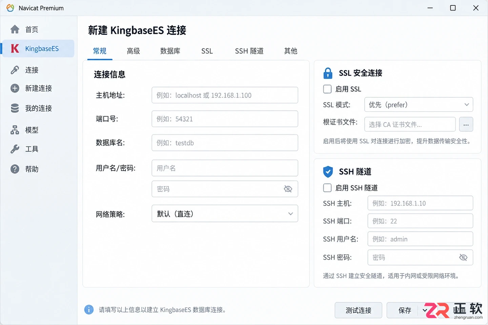Click the 工具 label in sidebar
Screen dimensions: 488x325
[x=32, y=149]
